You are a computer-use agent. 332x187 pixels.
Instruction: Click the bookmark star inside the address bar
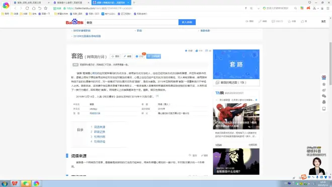[252, 8]
